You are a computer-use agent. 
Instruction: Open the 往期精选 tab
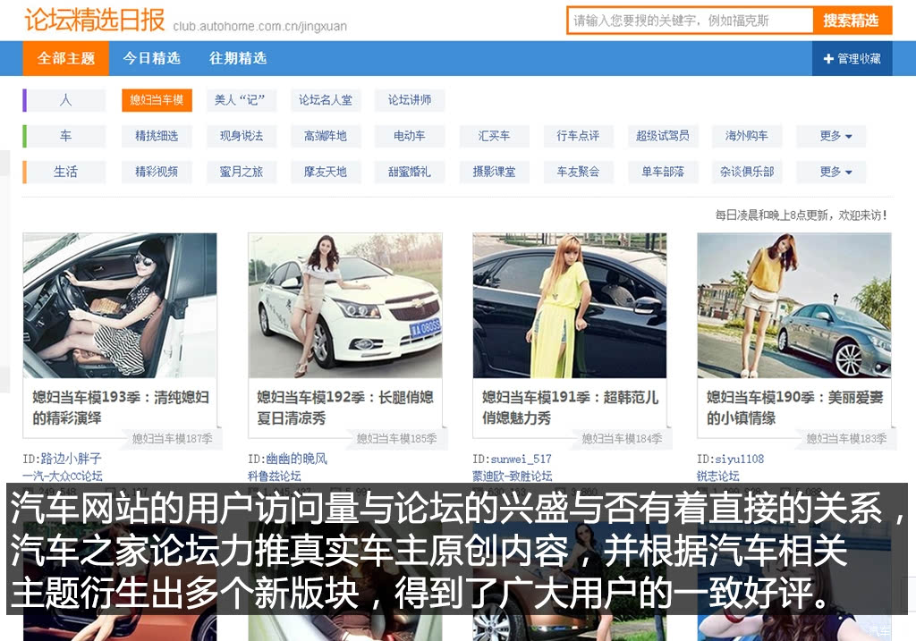[238, 58]
